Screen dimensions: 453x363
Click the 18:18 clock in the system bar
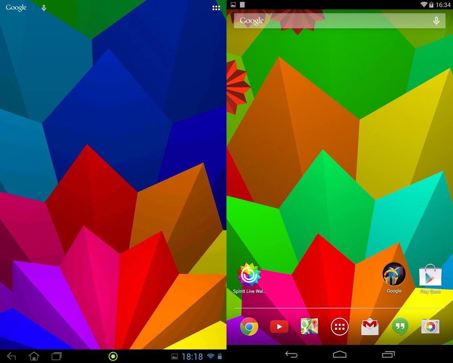pyautogui.click(x=192, y=357)
